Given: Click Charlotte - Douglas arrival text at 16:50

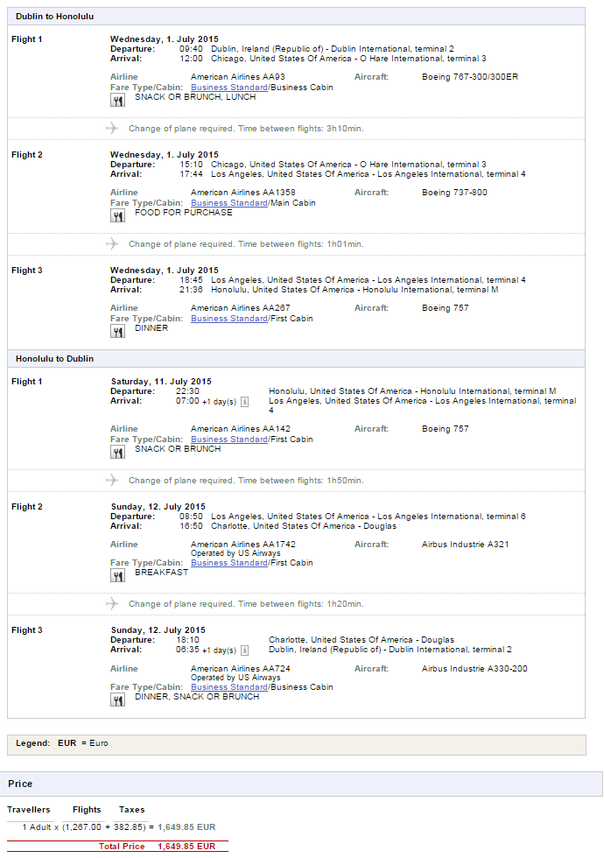Looking at the screenshot, I should [304, 526].
